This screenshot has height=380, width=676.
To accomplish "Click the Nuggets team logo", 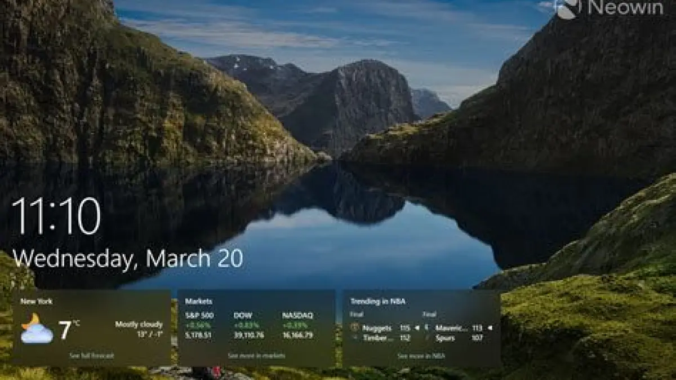I will [354, 328].
